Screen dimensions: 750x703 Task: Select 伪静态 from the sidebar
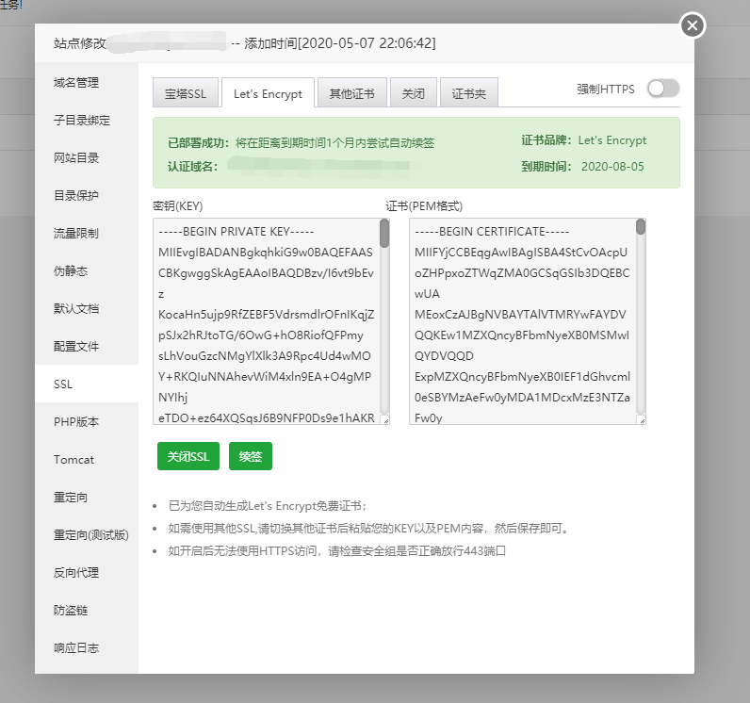pyautogui.click(x=71, y=271)
